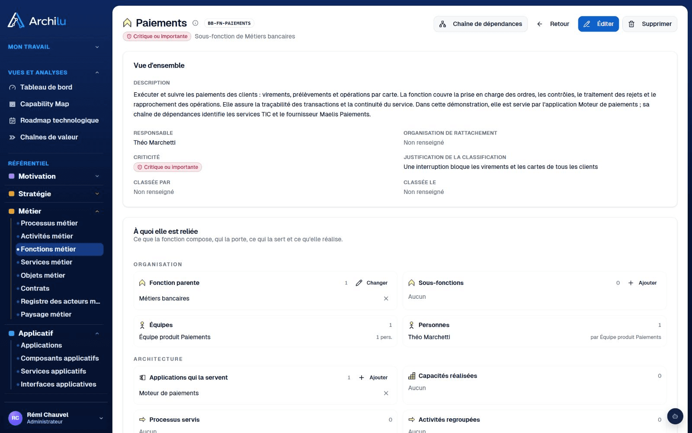Open the assistant bot floating button
The image size is (692, 433).
click(x=675, y=416)
